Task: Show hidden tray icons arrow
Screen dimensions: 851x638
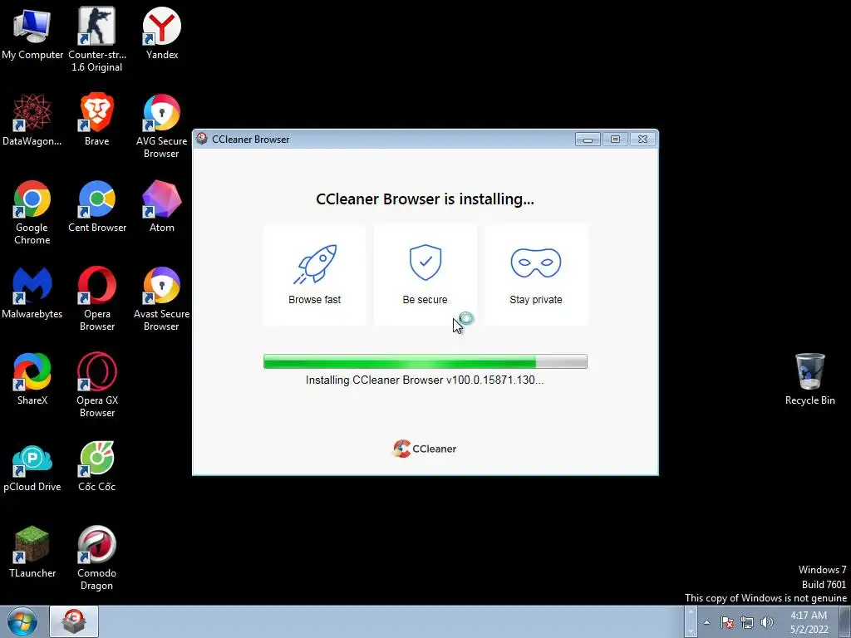Action: coord(706,622)
